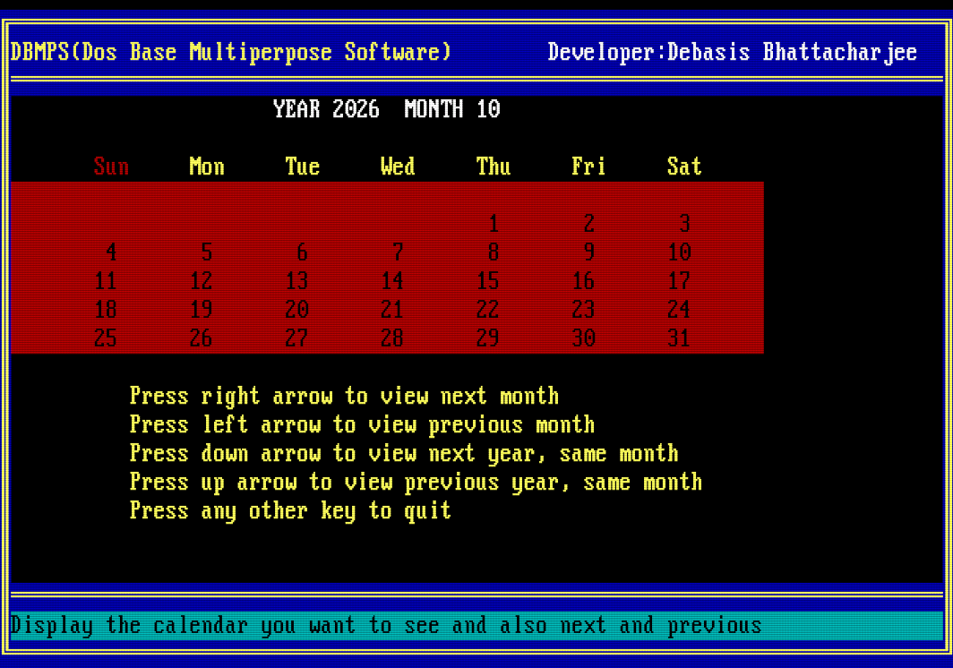
Task: Click the Developer:Debasis Bhattacharjee credit
Action: [x=733, y=52]
